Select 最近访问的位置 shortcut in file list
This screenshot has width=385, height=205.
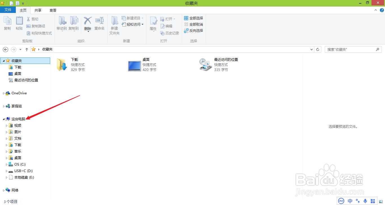pos(219,65)
